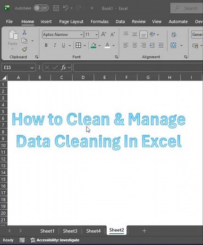Apply the Borders grid icon
This screenshot has height=245, width=203.
tap(78, 45)
